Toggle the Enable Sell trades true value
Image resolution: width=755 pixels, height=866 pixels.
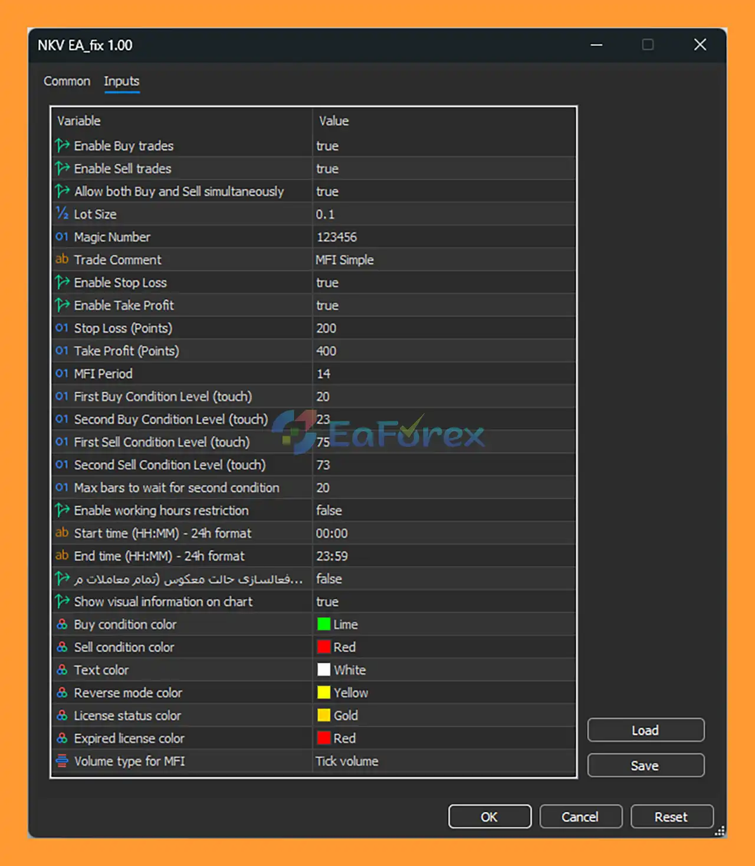327,169
